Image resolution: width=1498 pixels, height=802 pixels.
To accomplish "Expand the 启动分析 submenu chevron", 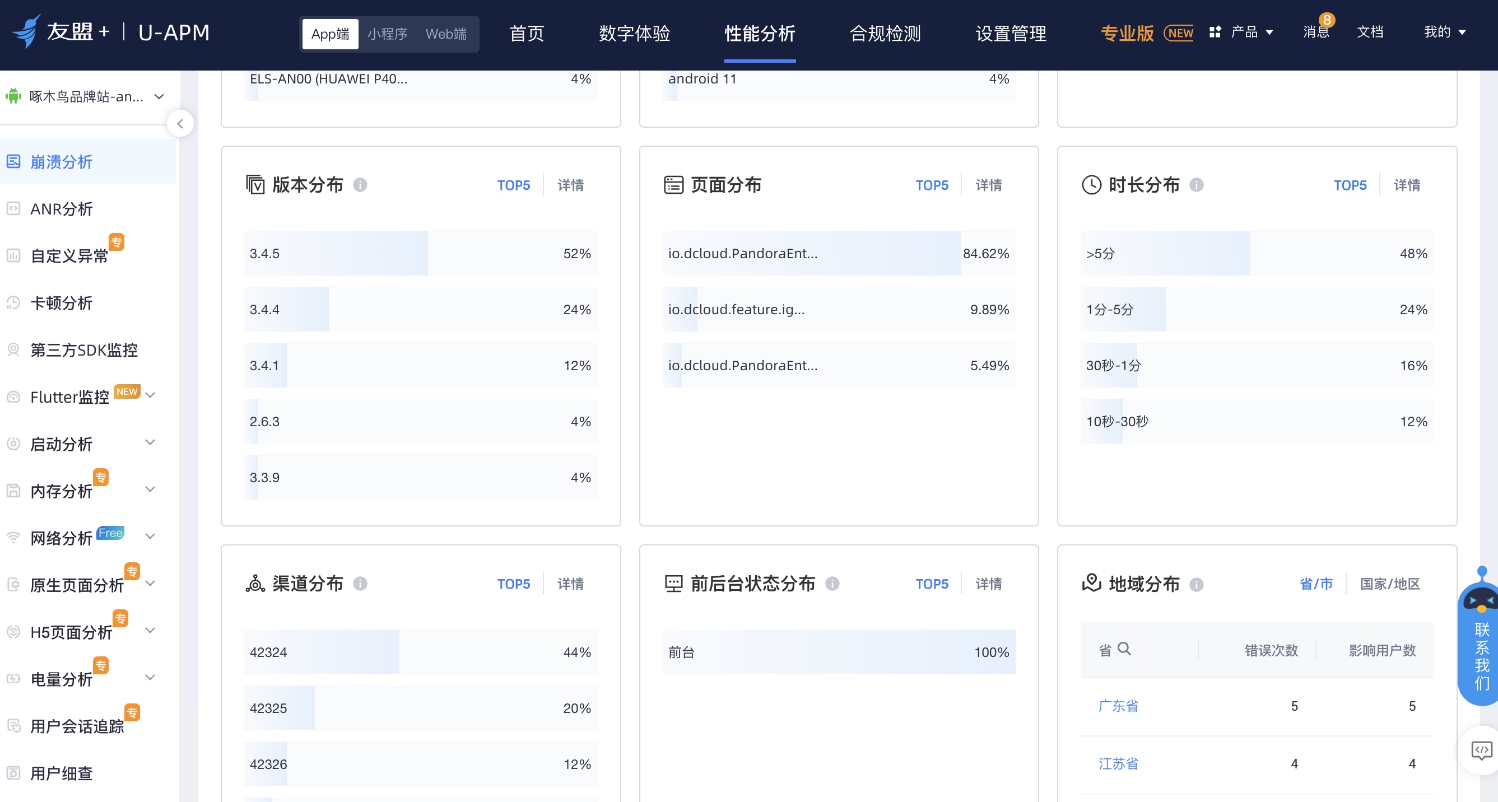I will coord(150,442).
